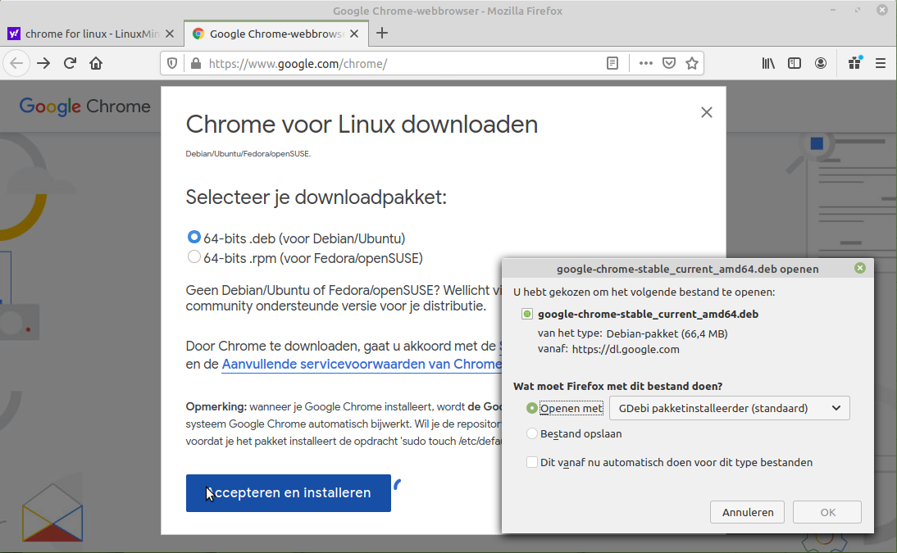Click the Pocket save icon

pos(669,63)
